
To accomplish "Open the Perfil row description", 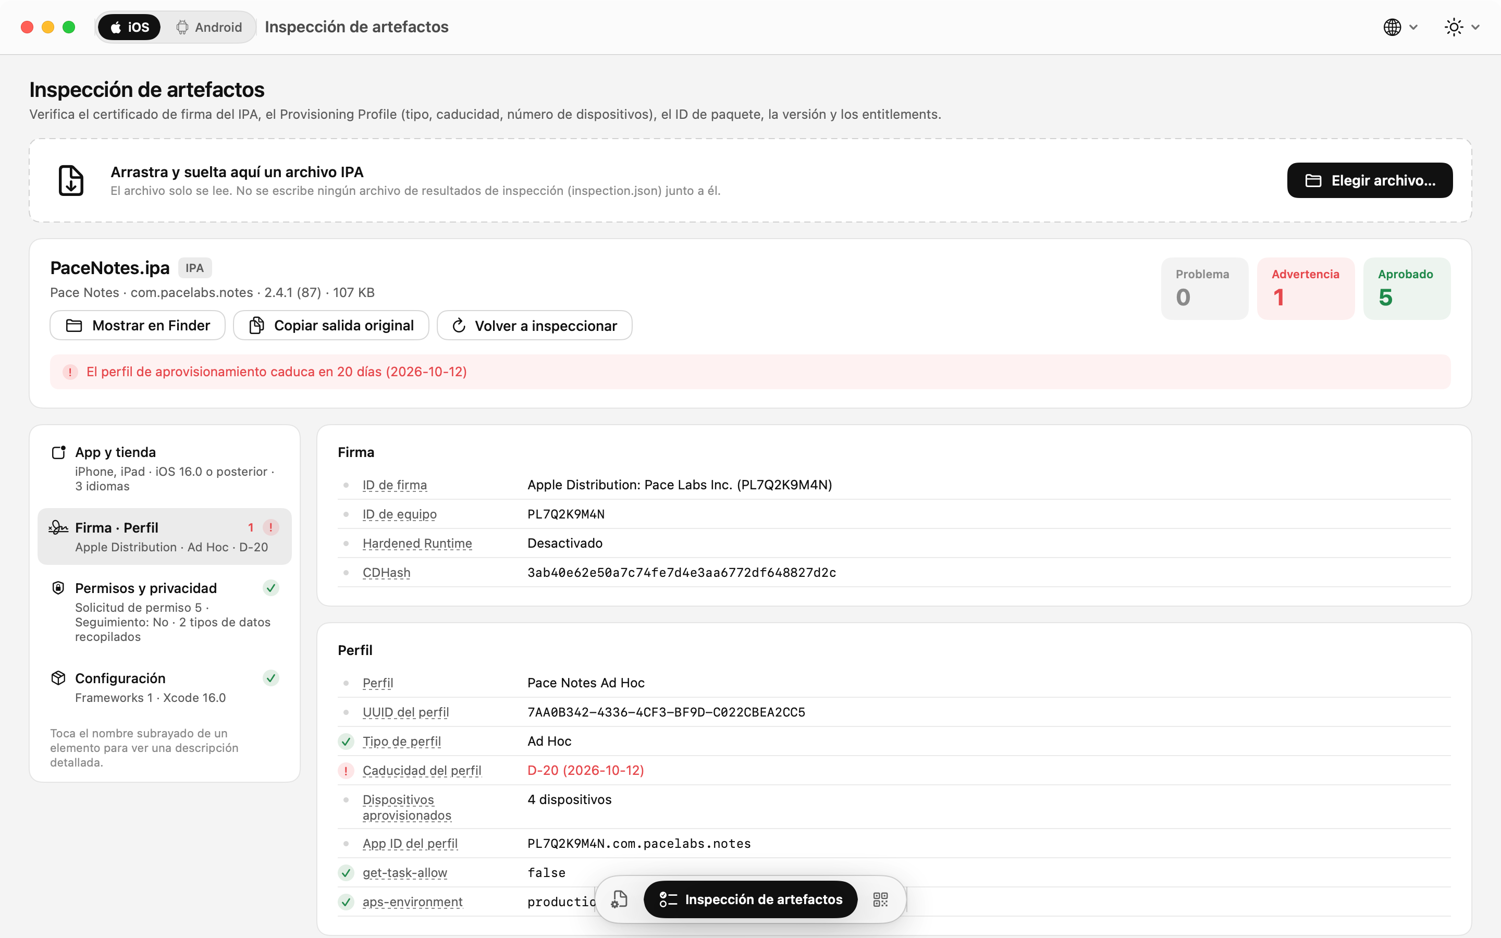I will click(x=378, y=683).
